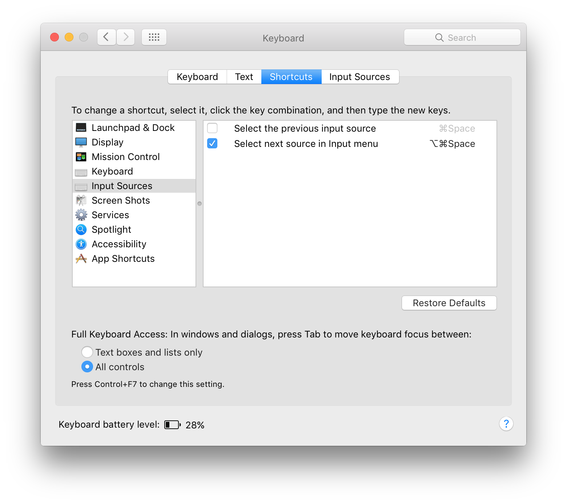Open help with the question mark button
The image size is (567, 504).
point(506,424)
